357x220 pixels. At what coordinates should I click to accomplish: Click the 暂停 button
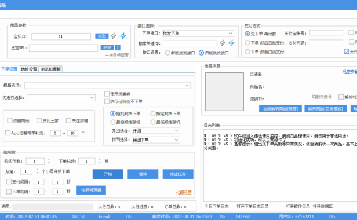(x=143, y=174)
